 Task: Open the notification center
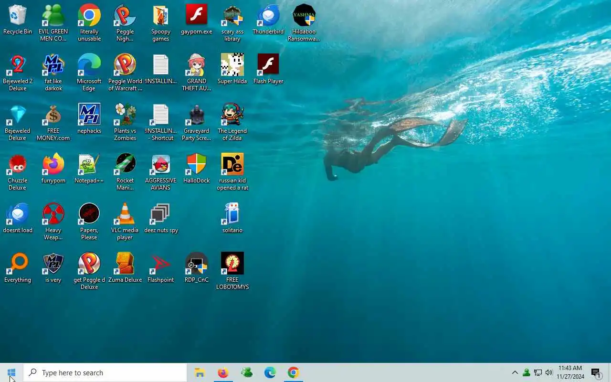click(x=596, y=372)
